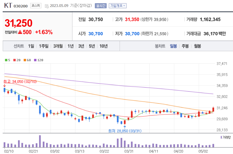Click the 하한가 21,550 lower limit text
The height and width of the screenshot is (154, 233).
point(154,34)
